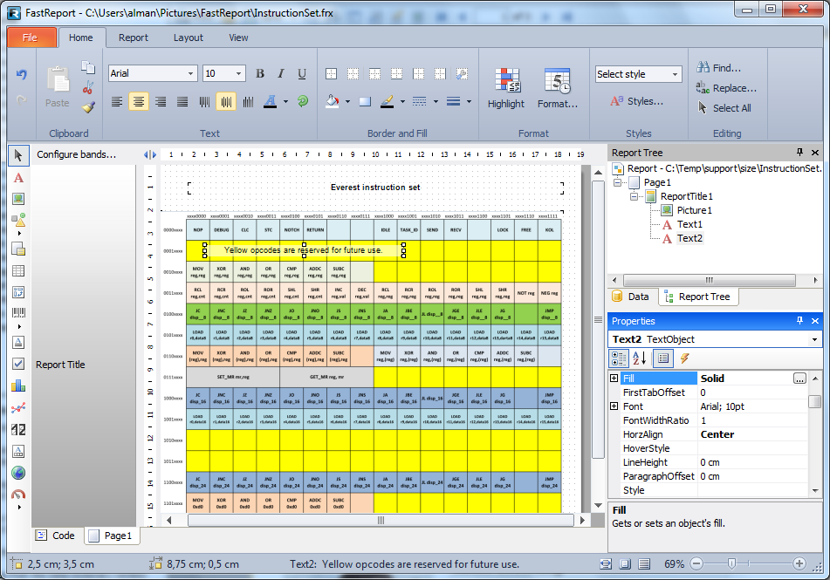Select Picture1 in the Report Tree
Viewport: 830px width, 580px height.
694,210
